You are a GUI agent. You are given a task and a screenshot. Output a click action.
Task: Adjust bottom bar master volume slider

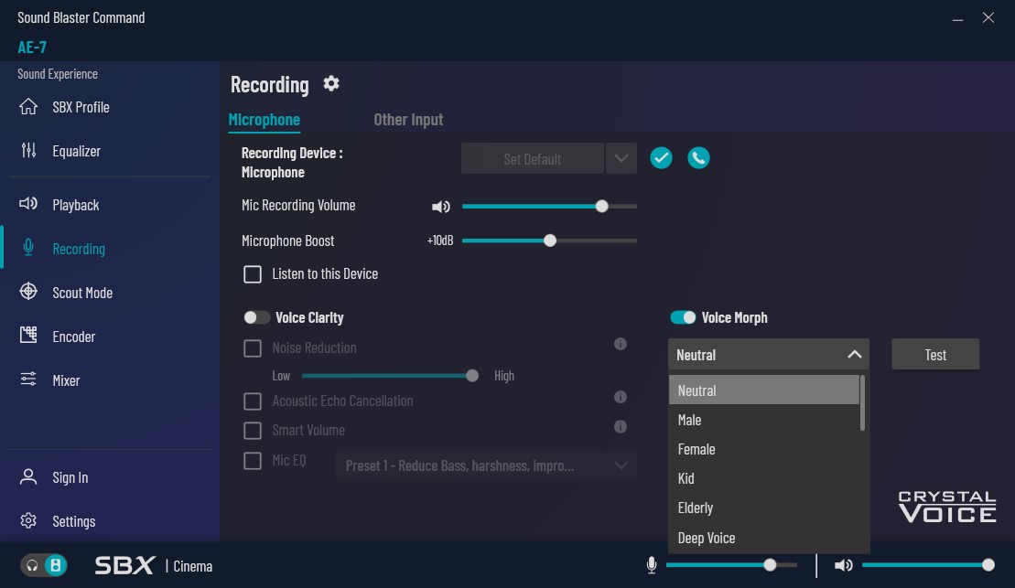point(928,565)
